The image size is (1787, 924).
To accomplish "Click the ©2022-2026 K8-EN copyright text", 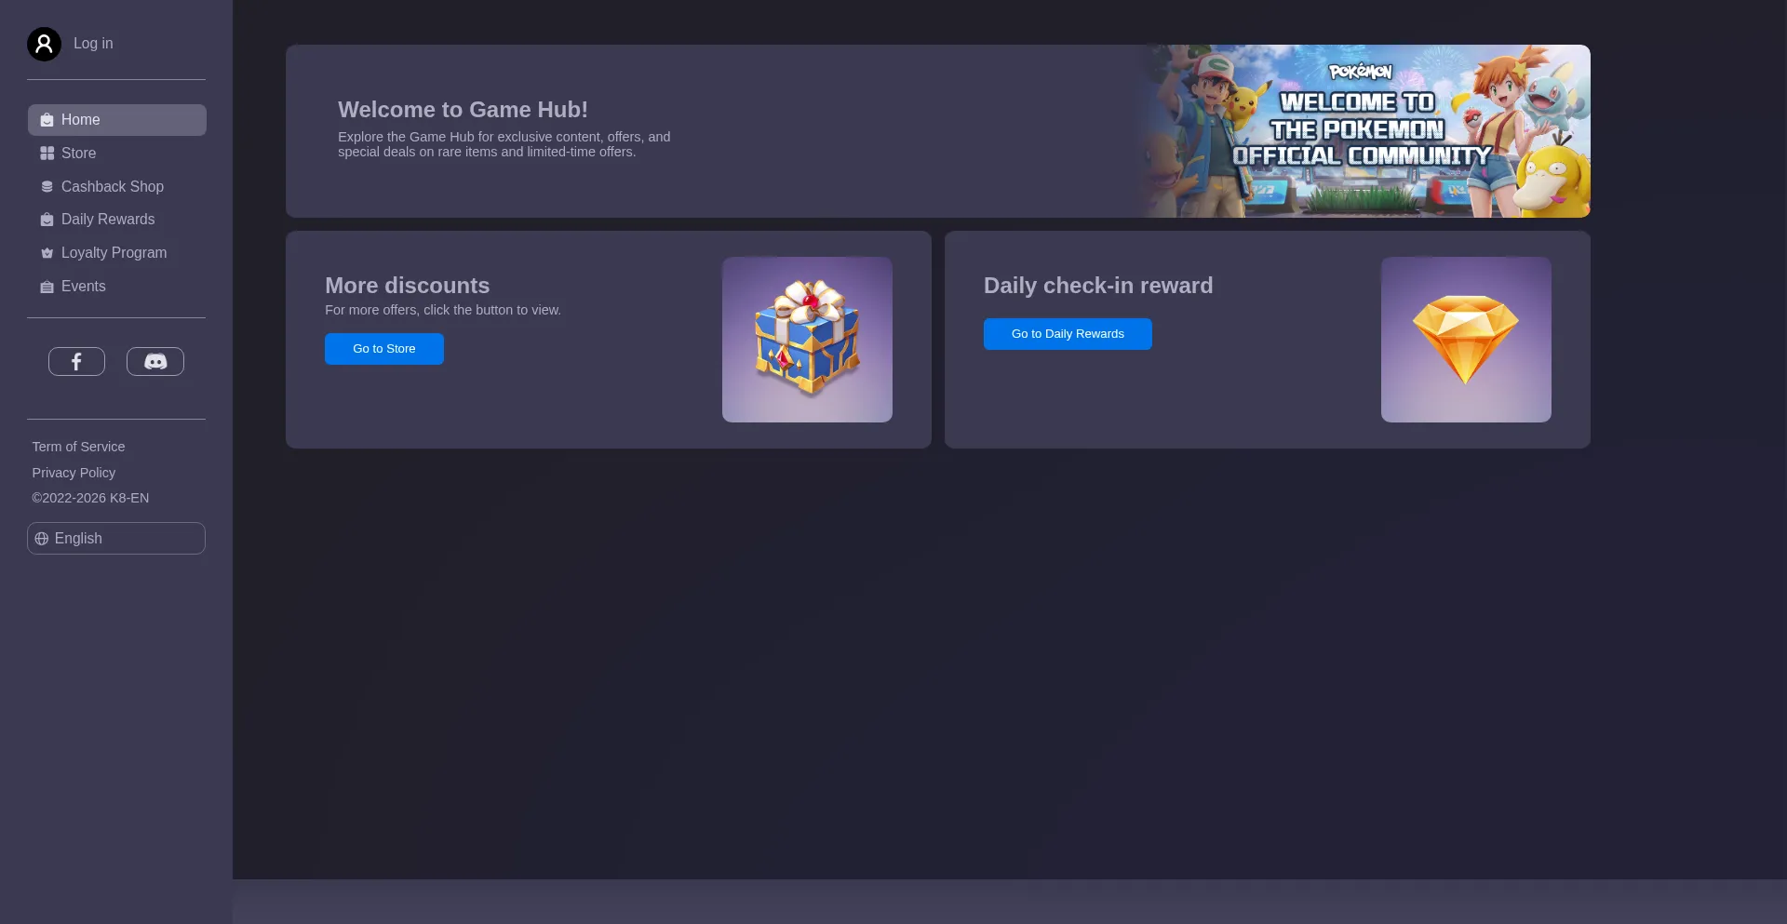I will [x=90, y=498].
